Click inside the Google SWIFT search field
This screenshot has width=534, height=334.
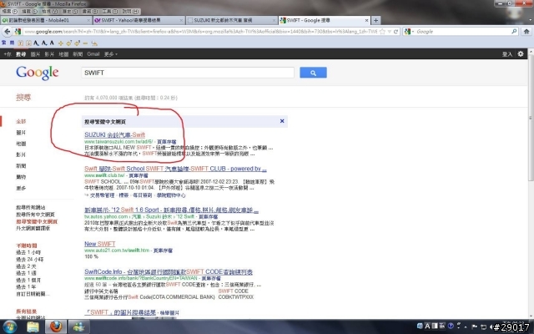click(x=188, y=73)
